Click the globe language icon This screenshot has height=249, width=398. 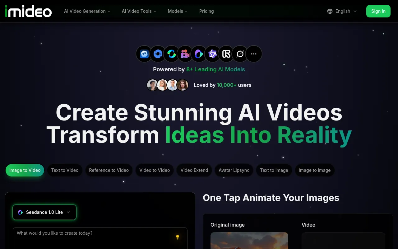(330, 11)
